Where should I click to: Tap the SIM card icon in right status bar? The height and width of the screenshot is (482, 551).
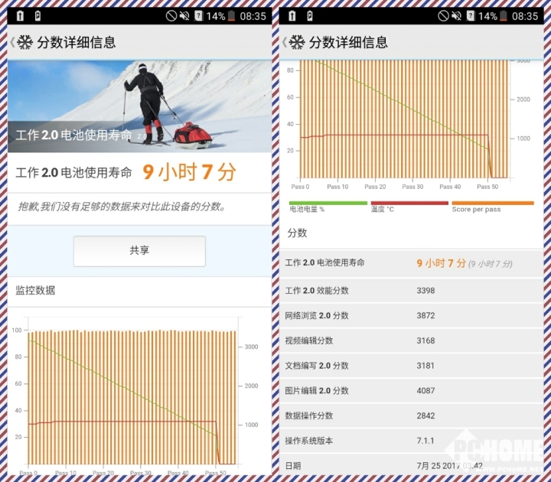[471, 16]
